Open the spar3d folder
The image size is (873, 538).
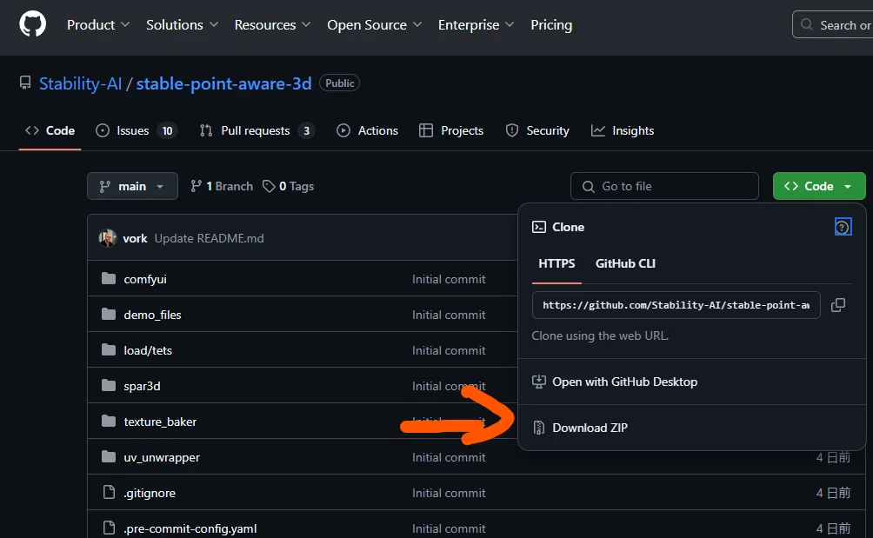(x=142, y=386)
